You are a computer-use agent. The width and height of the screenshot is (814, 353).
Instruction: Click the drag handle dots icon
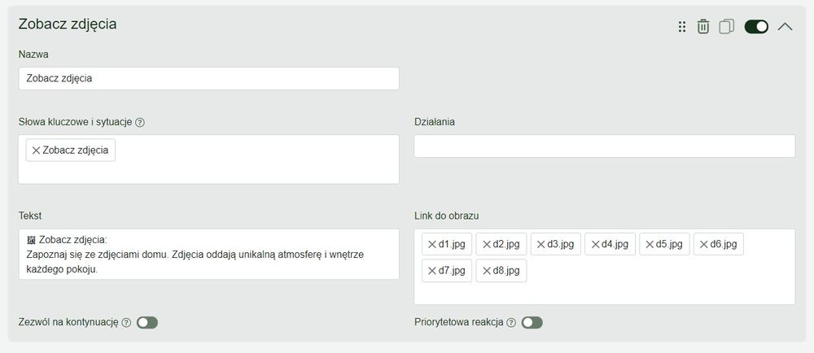[x=682, y=27]
